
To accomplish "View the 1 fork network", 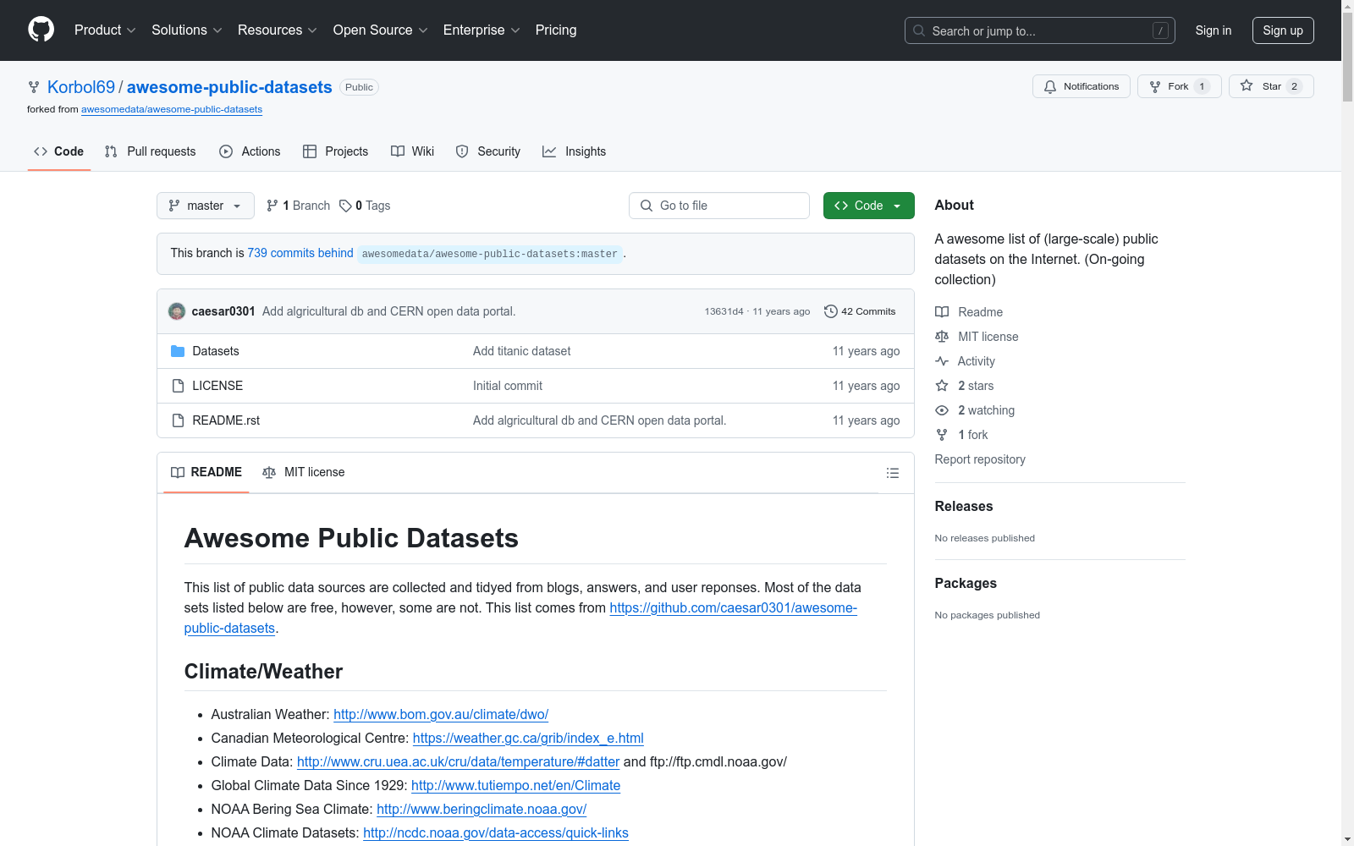I will [x=961, y=435].
